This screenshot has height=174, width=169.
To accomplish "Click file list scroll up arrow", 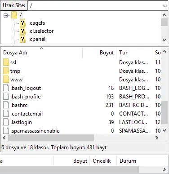I will click(165, 51).
